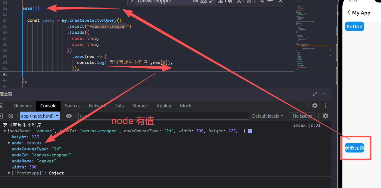This screenshot has height=188, width=381.
Task: Click the console.log statement on line 91
Action: pyautogui.click(x=124, y=62)
